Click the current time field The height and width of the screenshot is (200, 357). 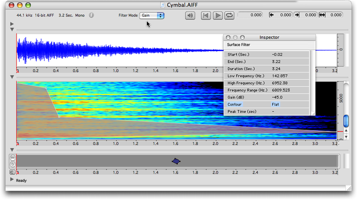point(250,15)
